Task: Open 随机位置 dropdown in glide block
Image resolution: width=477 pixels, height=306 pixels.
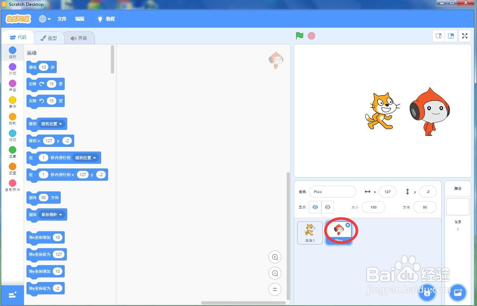Action: (86, 158)
